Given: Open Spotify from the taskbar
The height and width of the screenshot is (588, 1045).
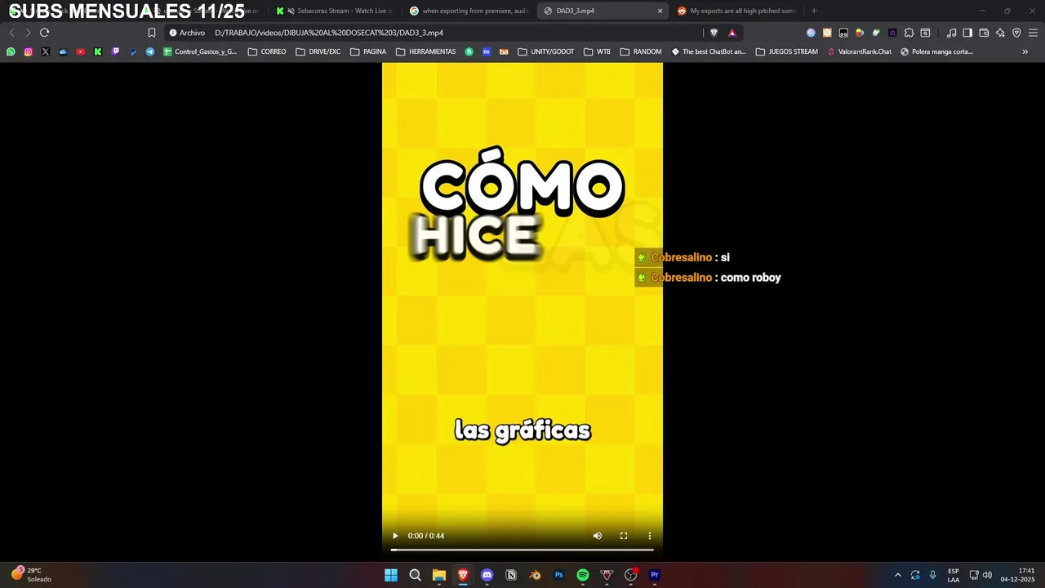Looking at the screenshot, I should point(583,575).
